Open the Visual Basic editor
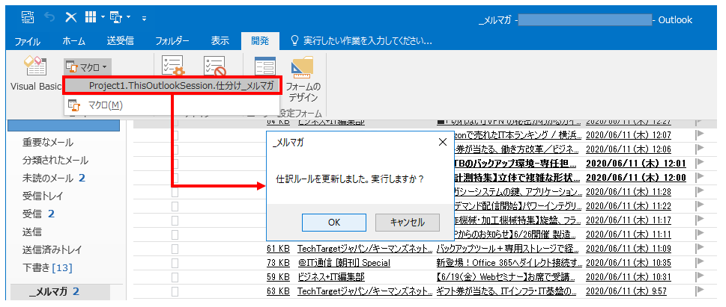726x307 pixels. (34, 74)
